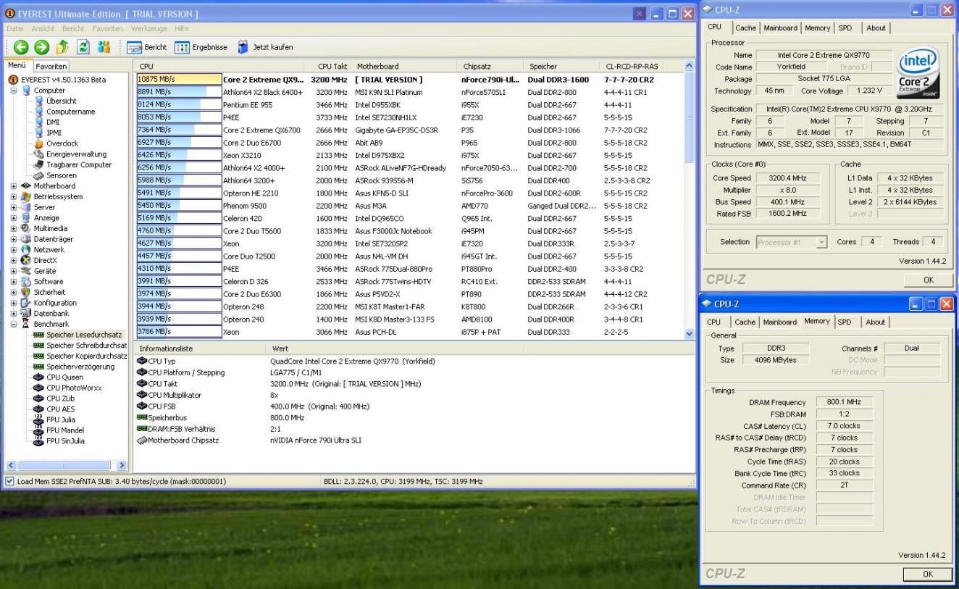Select the Multimedia tree node

(x=51, y=228)
